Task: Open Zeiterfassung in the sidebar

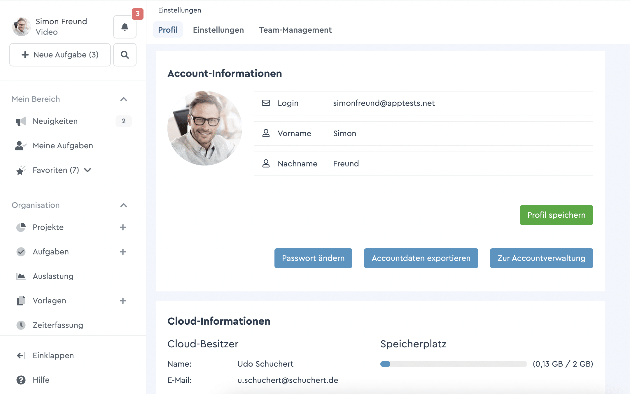Action: pyautogui.click(x=58, y=325)
